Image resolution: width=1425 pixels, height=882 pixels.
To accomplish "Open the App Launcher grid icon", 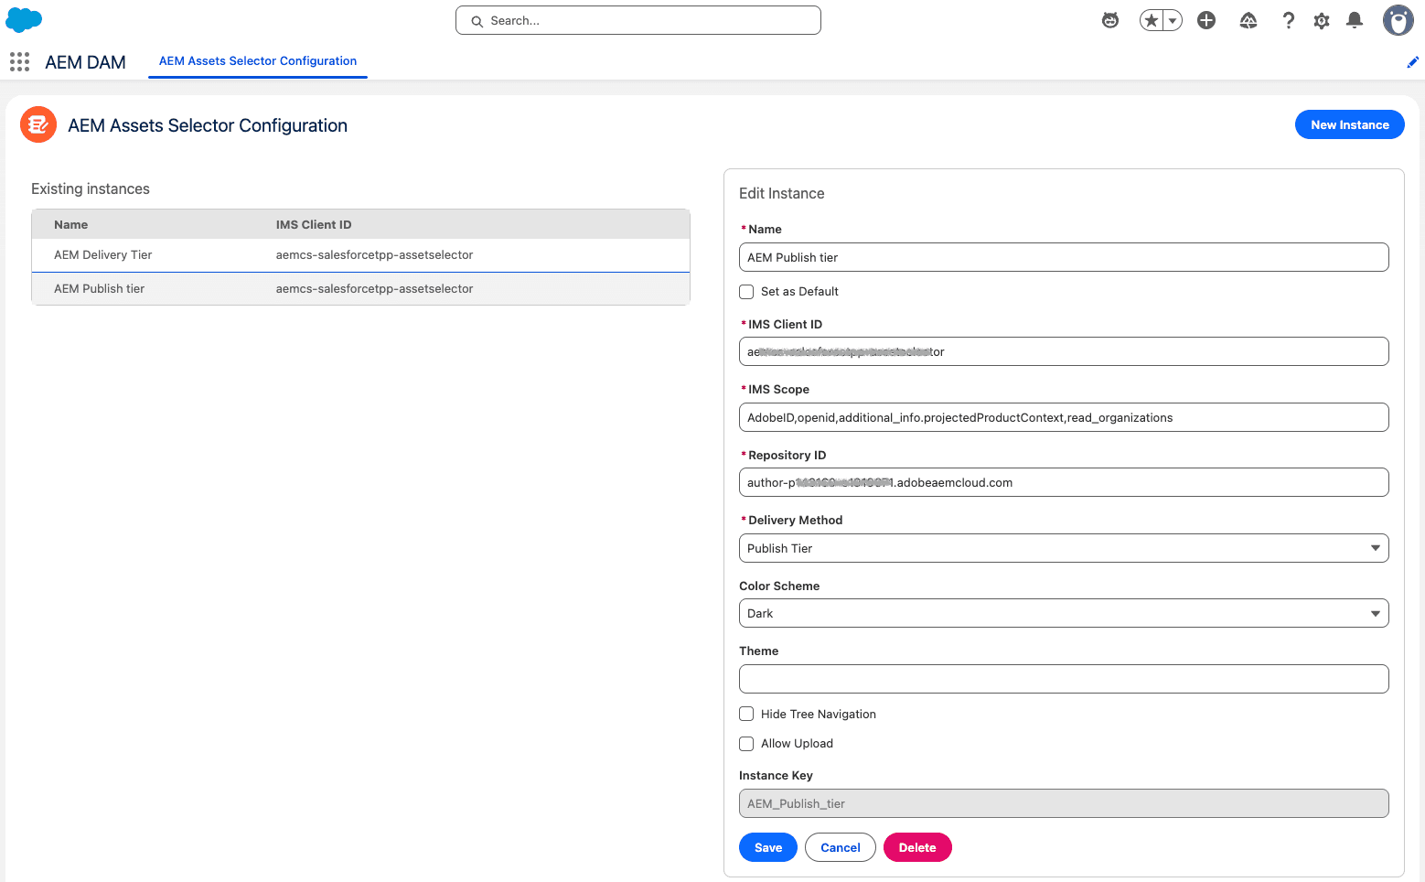I will click(19, 61).
